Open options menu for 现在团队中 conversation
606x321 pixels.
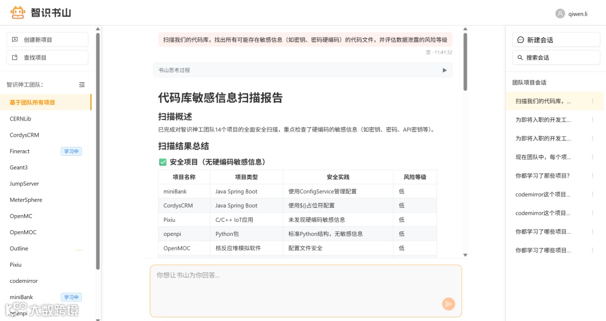point(593,157)
